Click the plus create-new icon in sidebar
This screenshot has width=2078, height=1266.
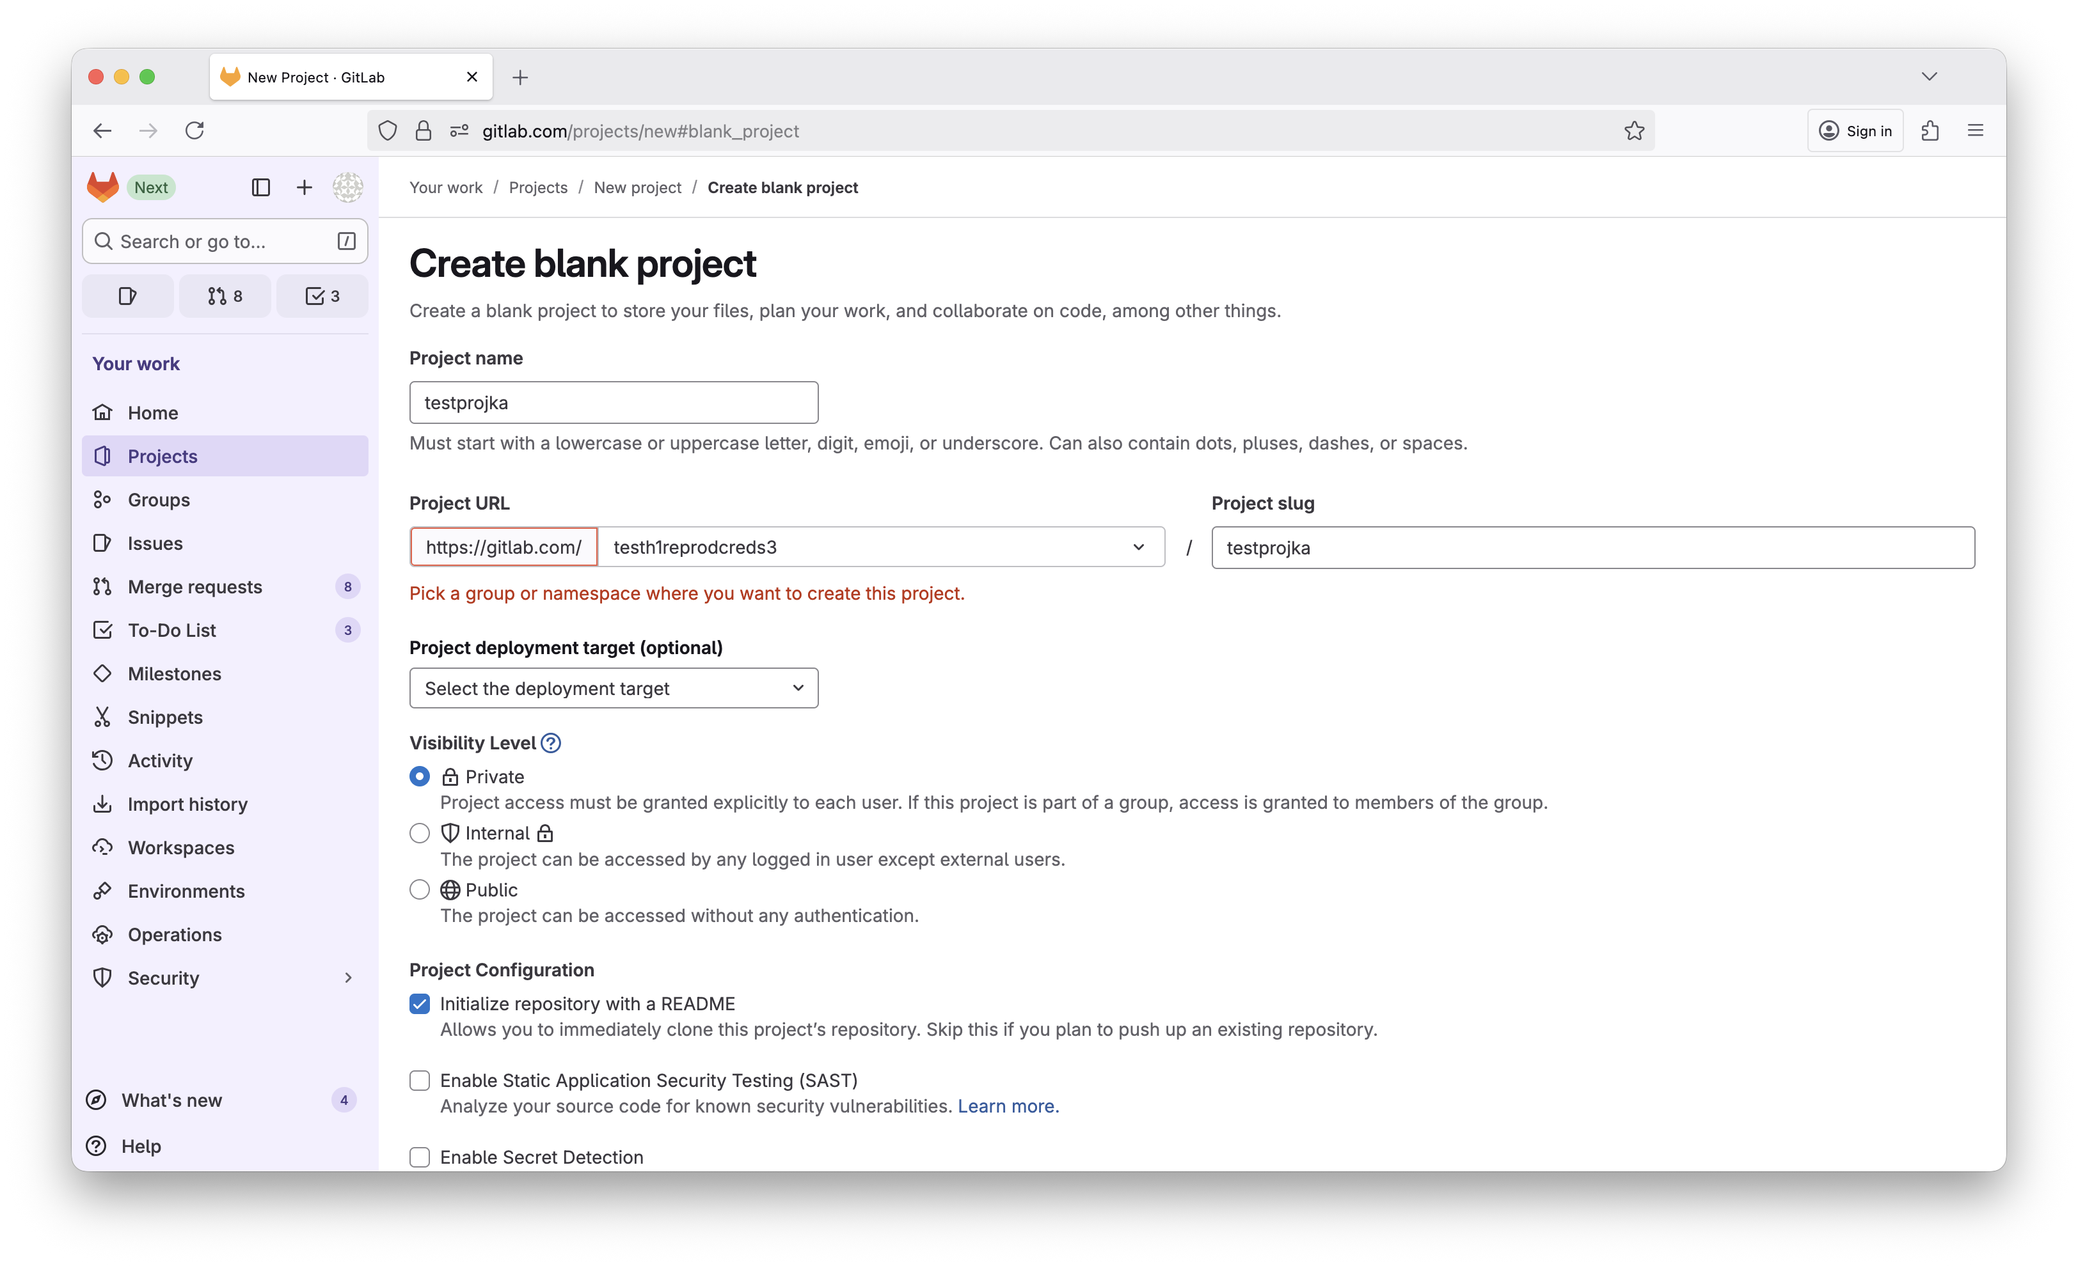[305, 187]
